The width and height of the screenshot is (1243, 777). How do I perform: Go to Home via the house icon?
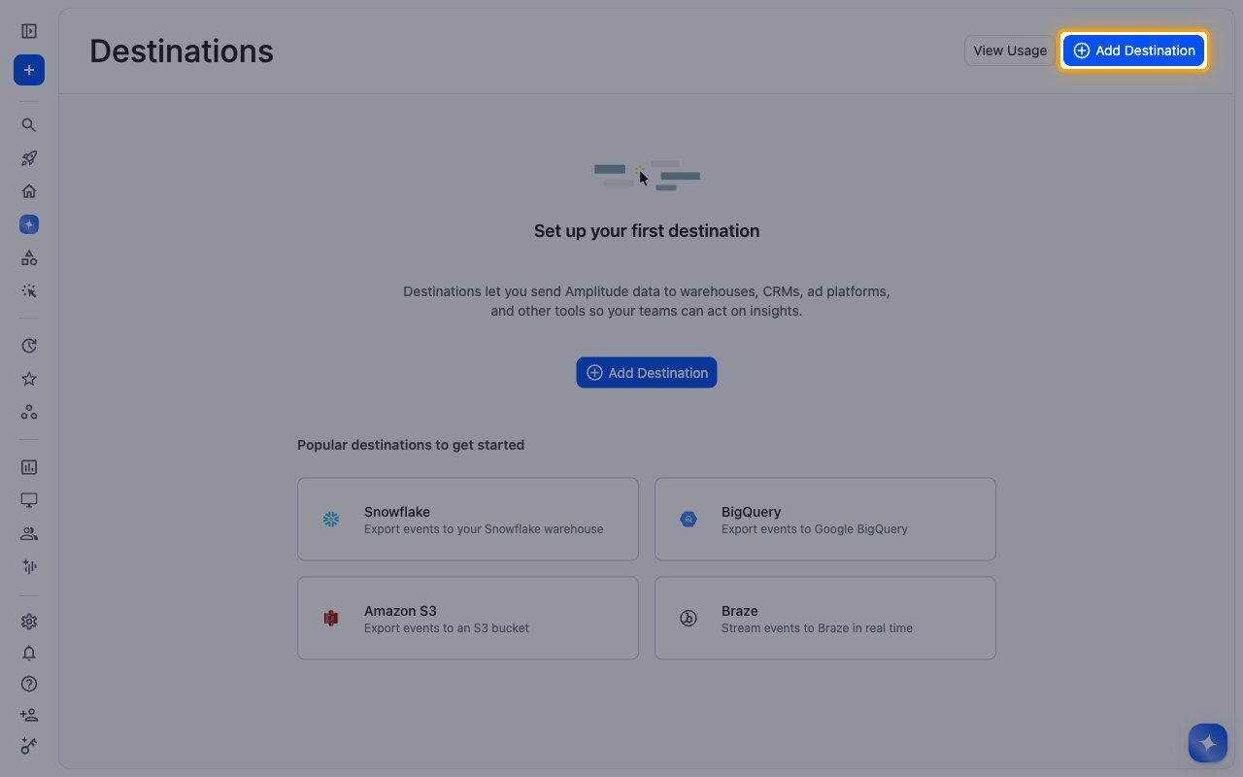(29, 191)
